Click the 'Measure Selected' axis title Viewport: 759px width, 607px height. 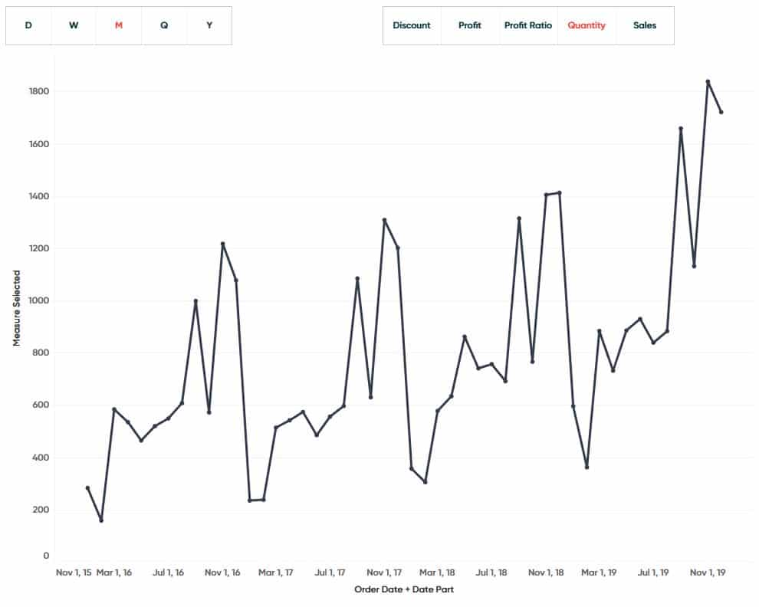click(17, 308)
